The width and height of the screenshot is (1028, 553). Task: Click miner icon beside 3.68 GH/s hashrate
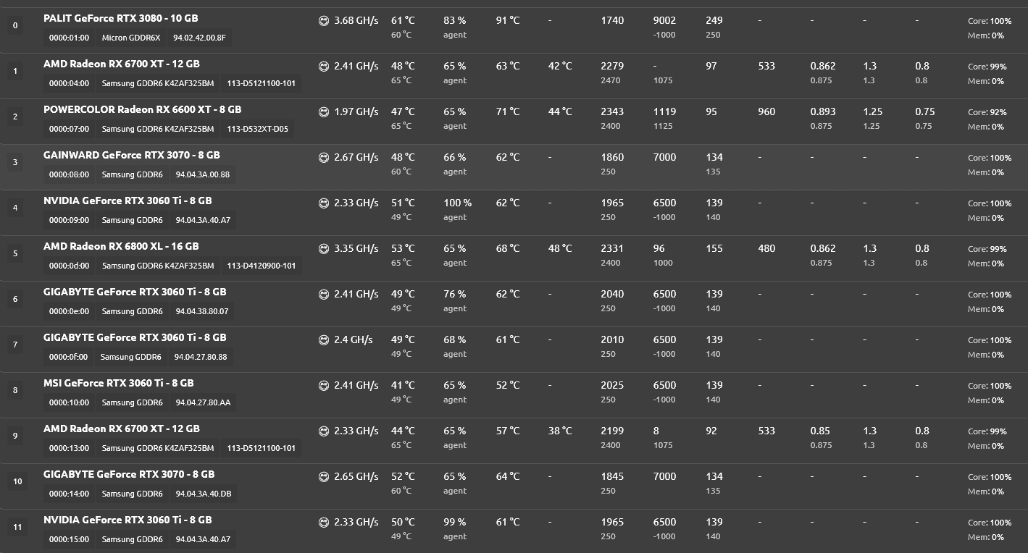pyautogui.click(x=324, y=20)
